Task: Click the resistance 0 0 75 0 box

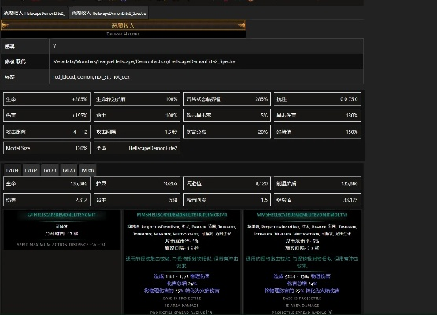Action: tap(317, 99)
